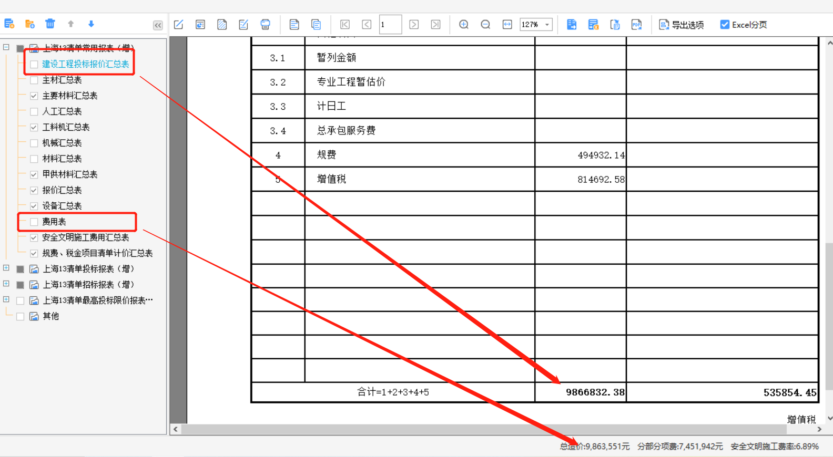Go to next page
Screen dimensions: 833x457
[x=414, y=24]
